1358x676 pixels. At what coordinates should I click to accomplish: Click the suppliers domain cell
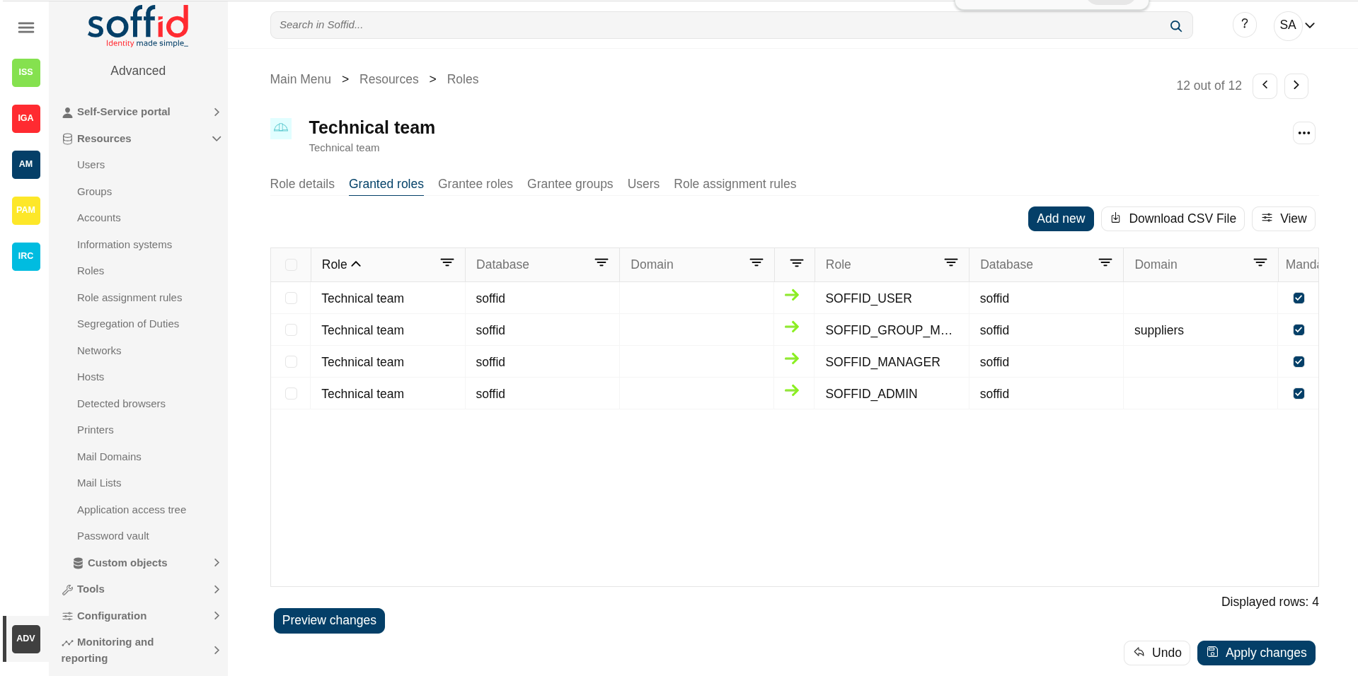(1200, 330)
